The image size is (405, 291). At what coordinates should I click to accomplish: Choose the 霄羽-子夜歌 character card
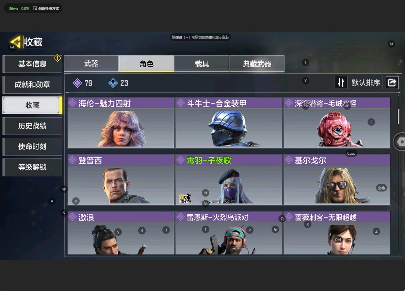click(229, 180)
